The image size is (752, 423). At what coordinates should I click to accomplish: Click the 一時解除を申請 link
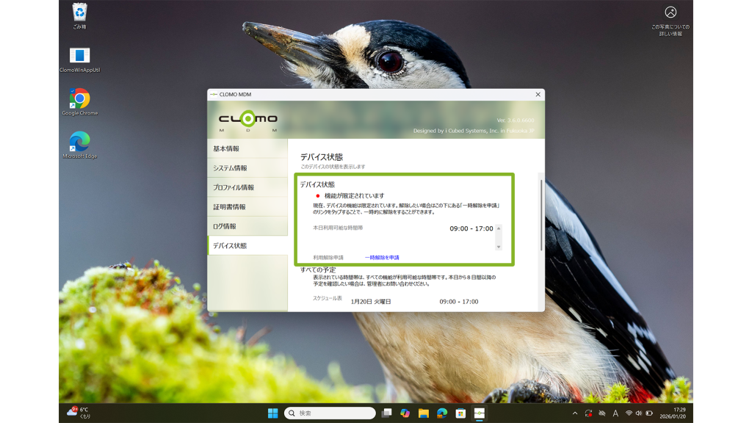[x=382, y=258]
